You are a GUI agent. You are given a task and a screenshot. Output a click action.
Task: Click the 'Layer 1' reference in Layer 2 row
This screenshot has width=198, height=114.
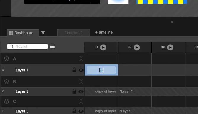pyautogui.click(x=127, y=91)
